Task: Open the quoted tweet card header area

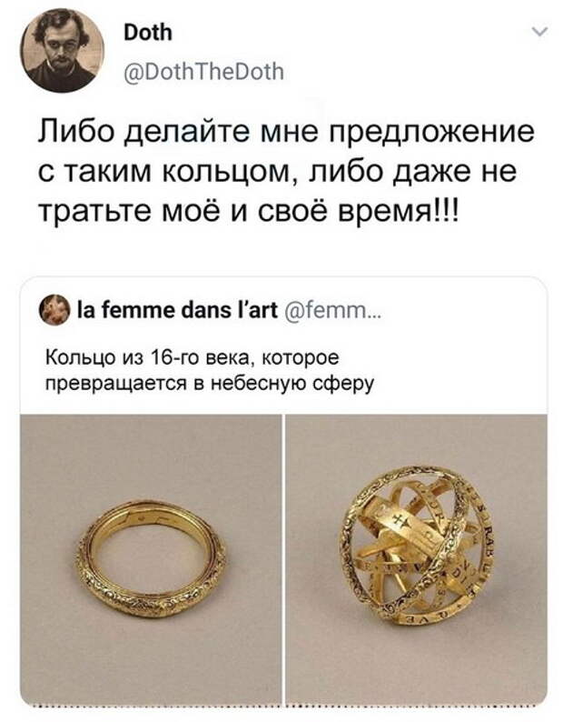Action: point(284,311)
